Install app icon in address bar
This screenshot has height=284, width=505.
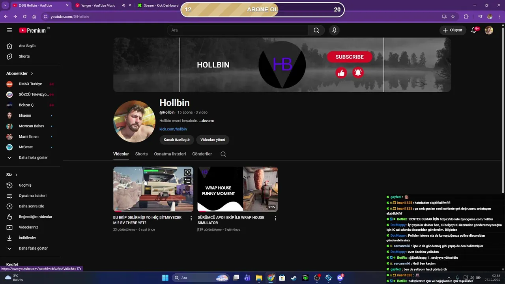pyautogui.click(x=444, y=17)
